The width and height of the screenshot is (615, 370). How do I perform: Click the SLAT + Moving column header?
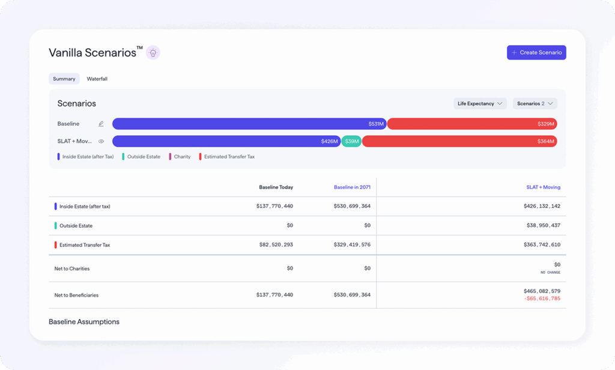coord(543,187)
